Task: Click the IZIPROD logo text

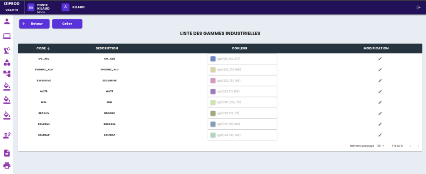Action: click(11, 4)
